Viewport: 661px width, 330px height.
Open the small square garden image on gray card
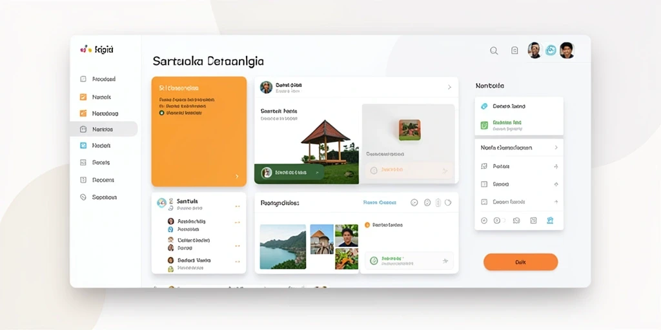[x=410, y=130]
